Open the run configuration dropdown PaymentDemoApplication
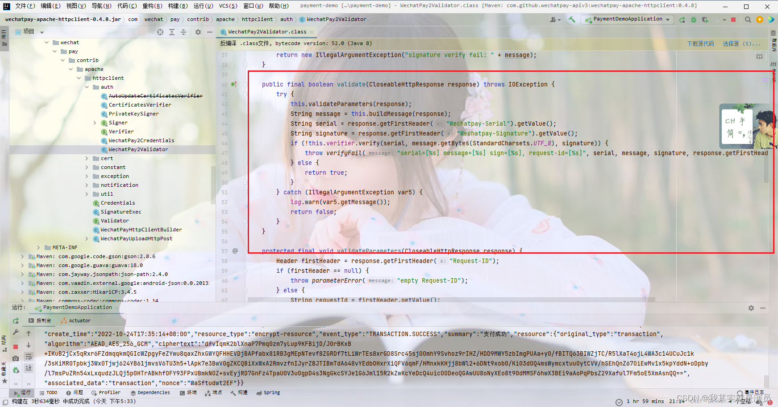The image size is (778, 407). tap(628, 20)
